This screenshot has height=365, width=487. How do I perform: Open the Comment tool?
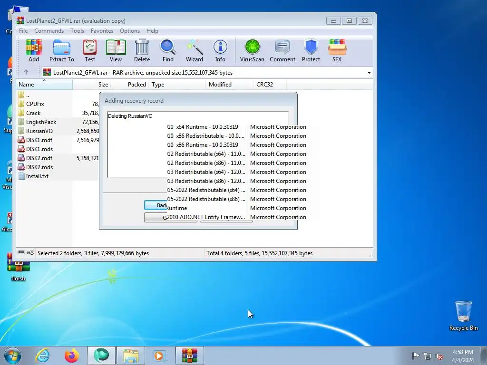click(282, 50)
